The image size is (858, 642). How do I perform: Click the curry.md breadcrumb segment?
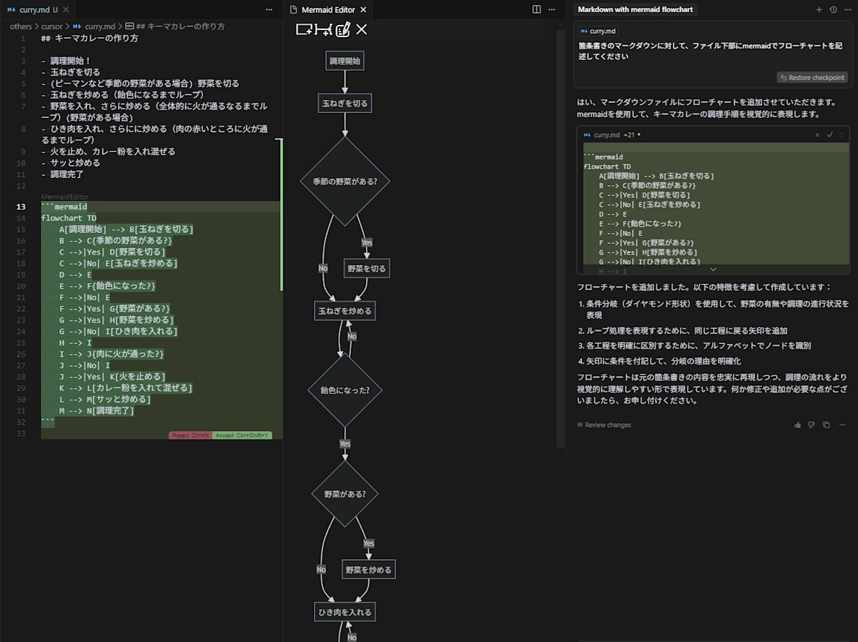tap(94, 26)
